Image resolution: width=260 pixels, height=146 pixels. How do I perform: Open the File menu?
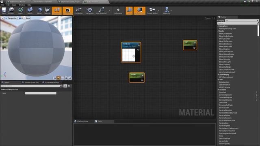coord(3,5)
